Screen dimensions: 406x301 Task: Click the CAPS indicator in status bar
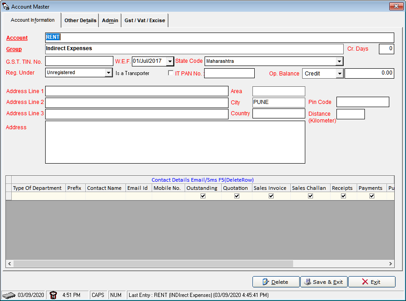point(98,295)
